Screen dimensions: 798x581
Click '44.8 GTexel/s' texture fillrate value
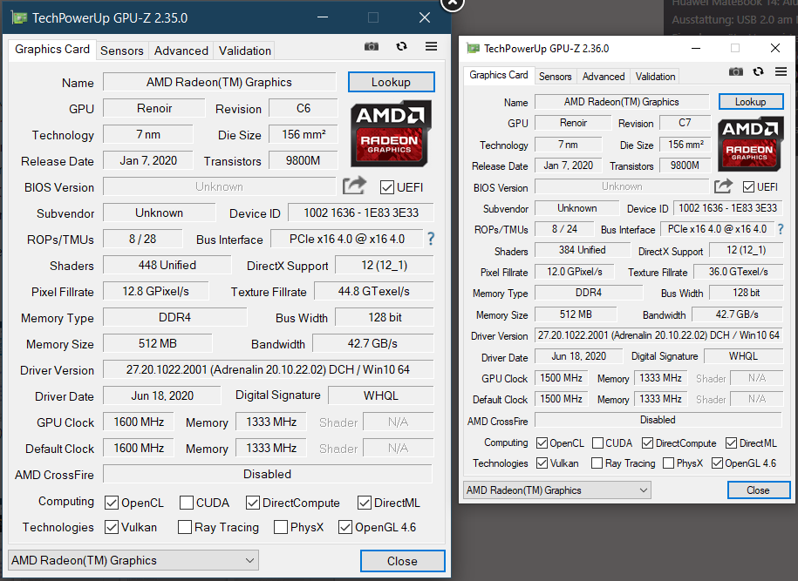coord(374,291)
